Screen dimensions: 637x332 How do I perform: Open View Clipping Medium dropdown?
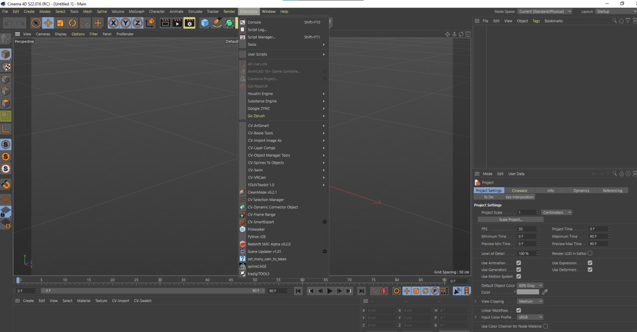(530, 301)
